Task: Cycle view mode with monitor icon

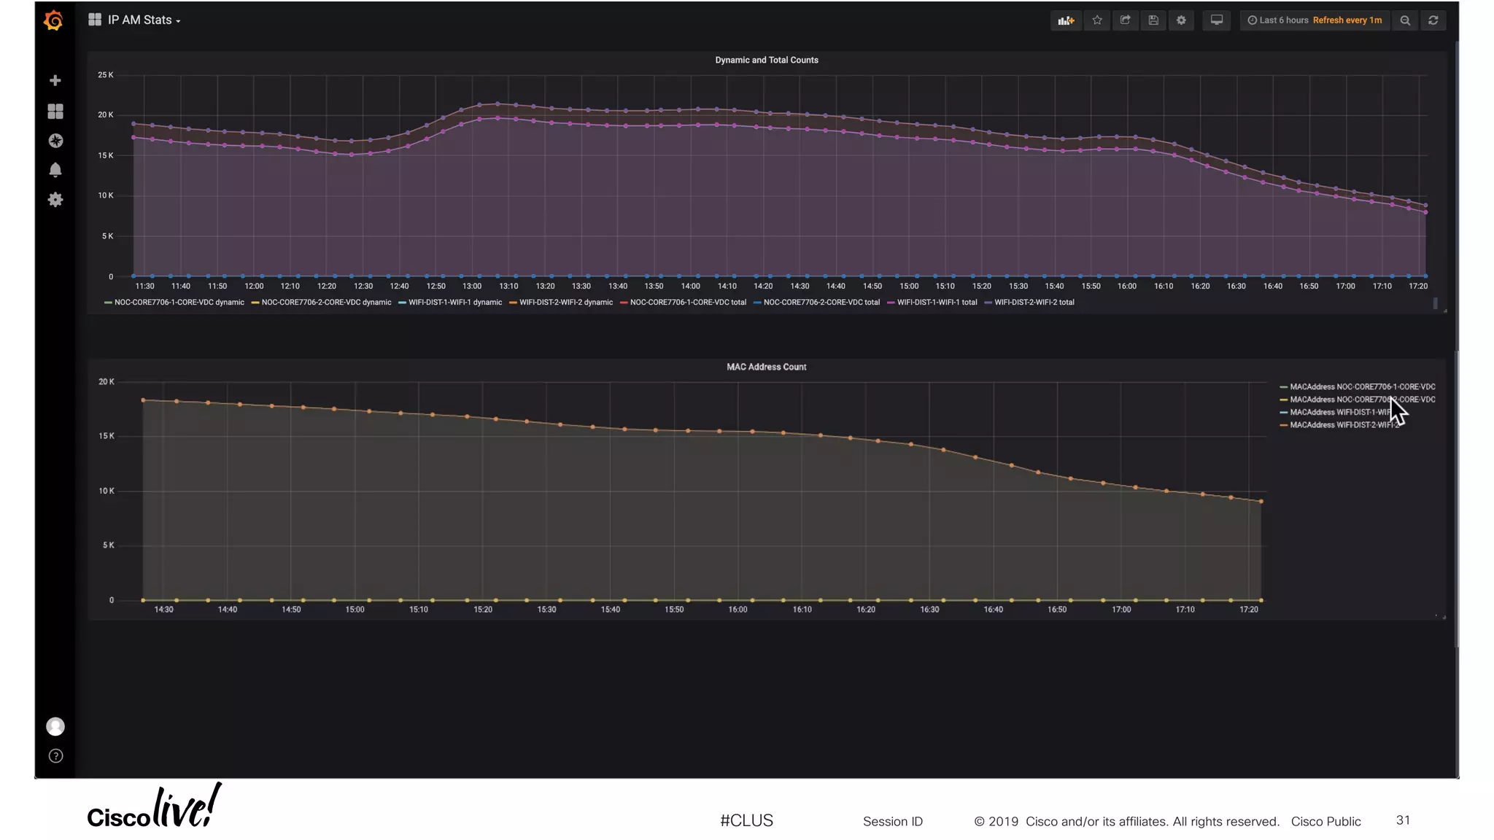Action: pos(1217,20)
